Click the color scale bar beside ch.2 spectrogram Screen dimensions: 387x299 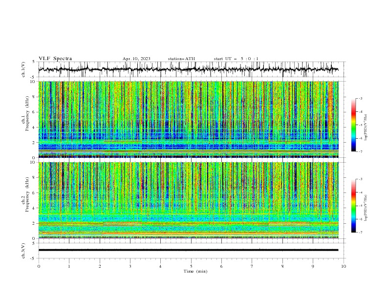coord(353,206)
